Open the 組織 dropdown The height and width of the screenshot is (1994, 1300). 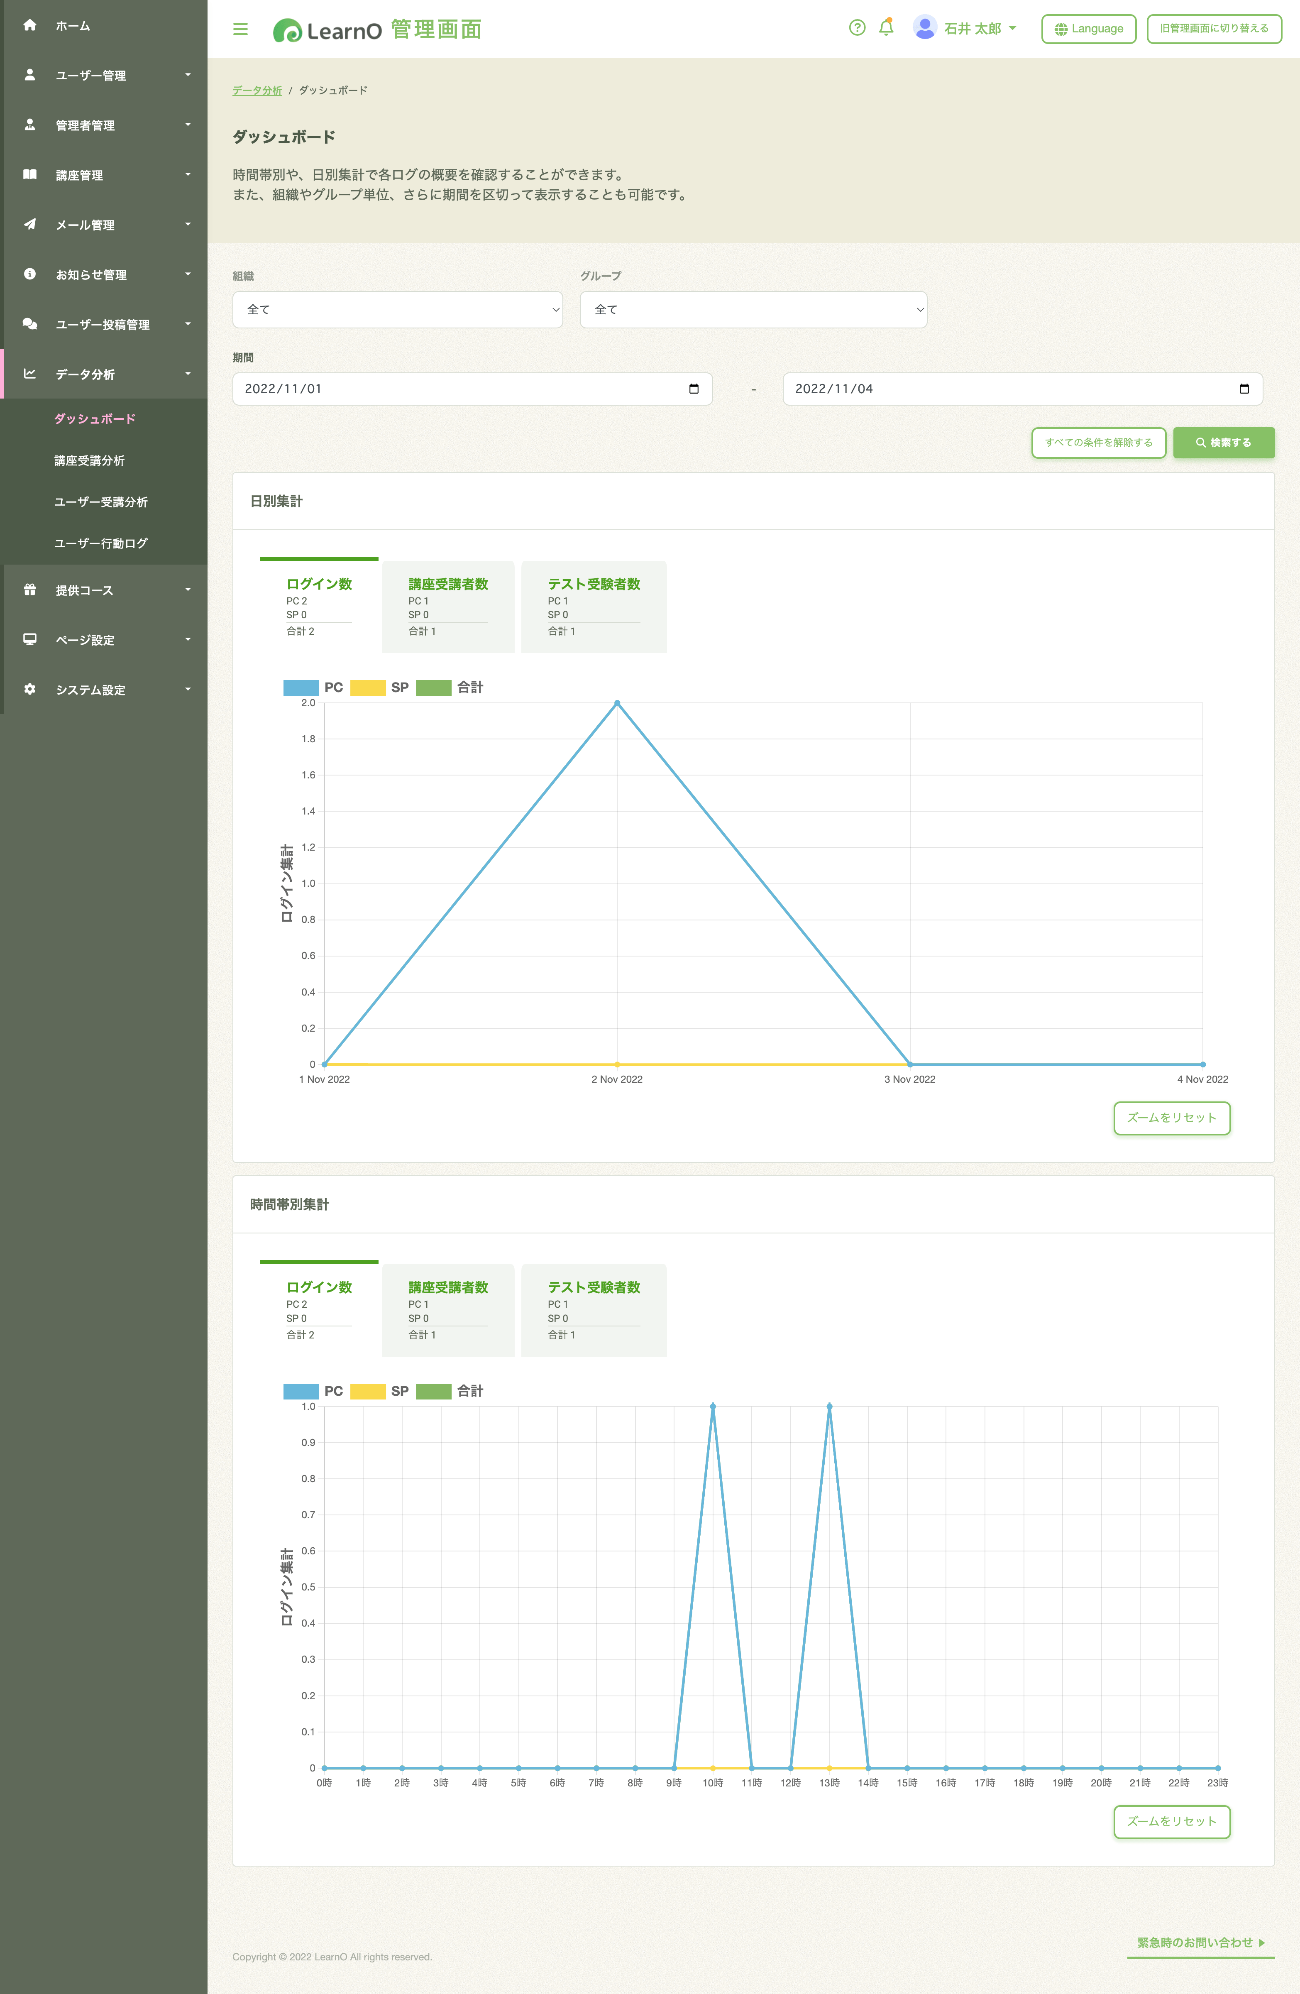click(x=397, y=310)
